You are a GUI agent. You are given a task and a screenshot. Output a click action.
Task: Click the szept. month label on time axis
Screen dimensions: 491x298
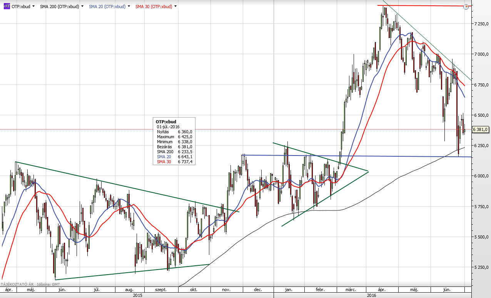click(161, 290)
